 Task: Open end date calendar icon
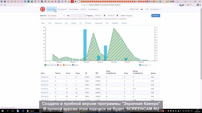point(117,16)
